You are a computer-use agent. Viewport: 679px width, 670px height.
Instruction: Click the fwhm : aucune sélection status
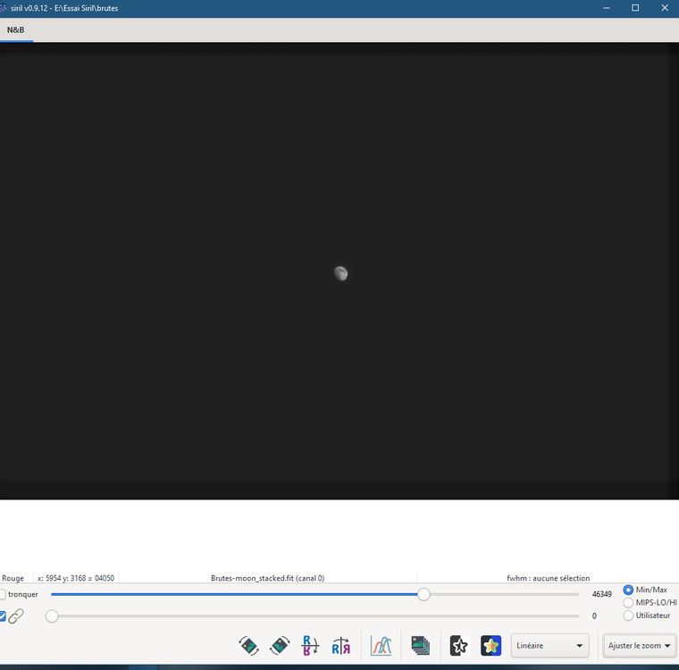548,578
